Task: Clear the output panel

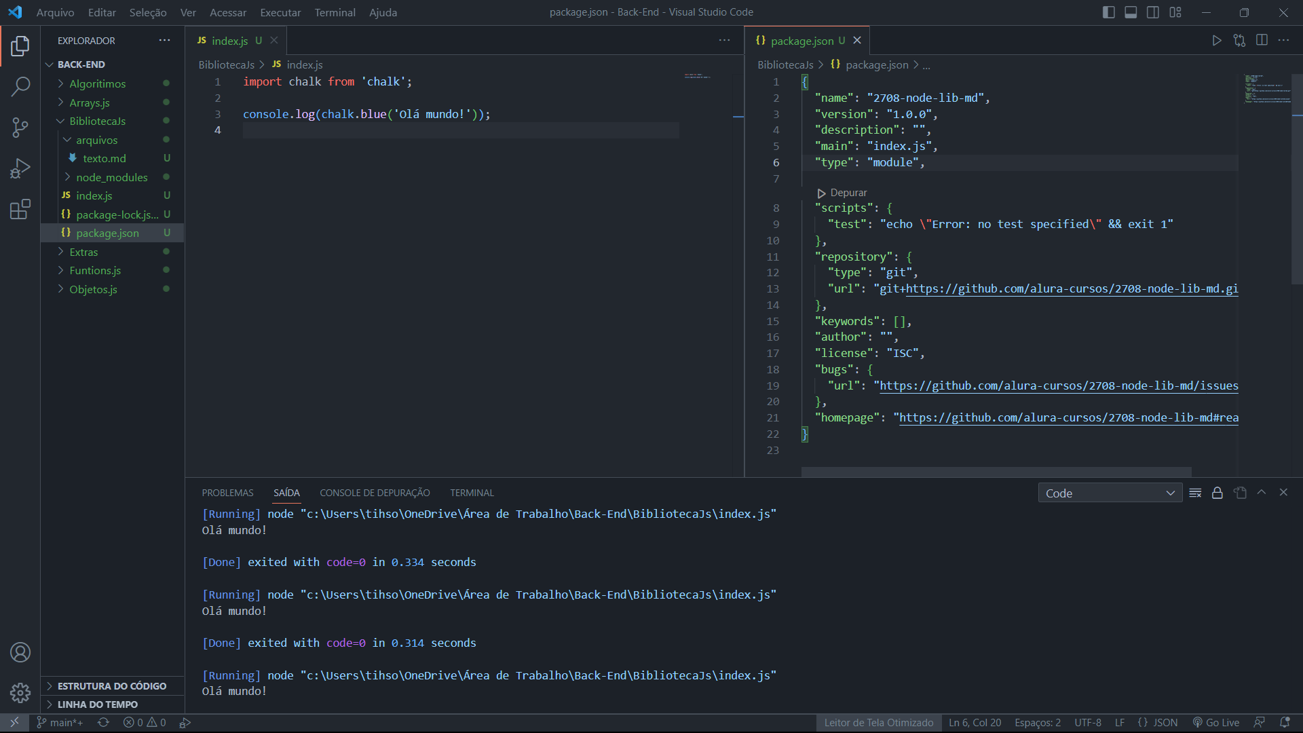Action: click(x=1196, y=493)
